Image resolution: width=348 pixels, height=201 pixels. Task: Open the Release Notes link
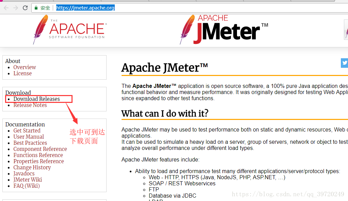point(30,105)
